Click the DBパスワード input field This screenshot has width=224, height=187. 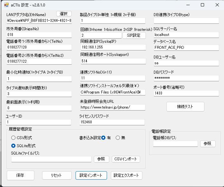(x=186, y=78)
